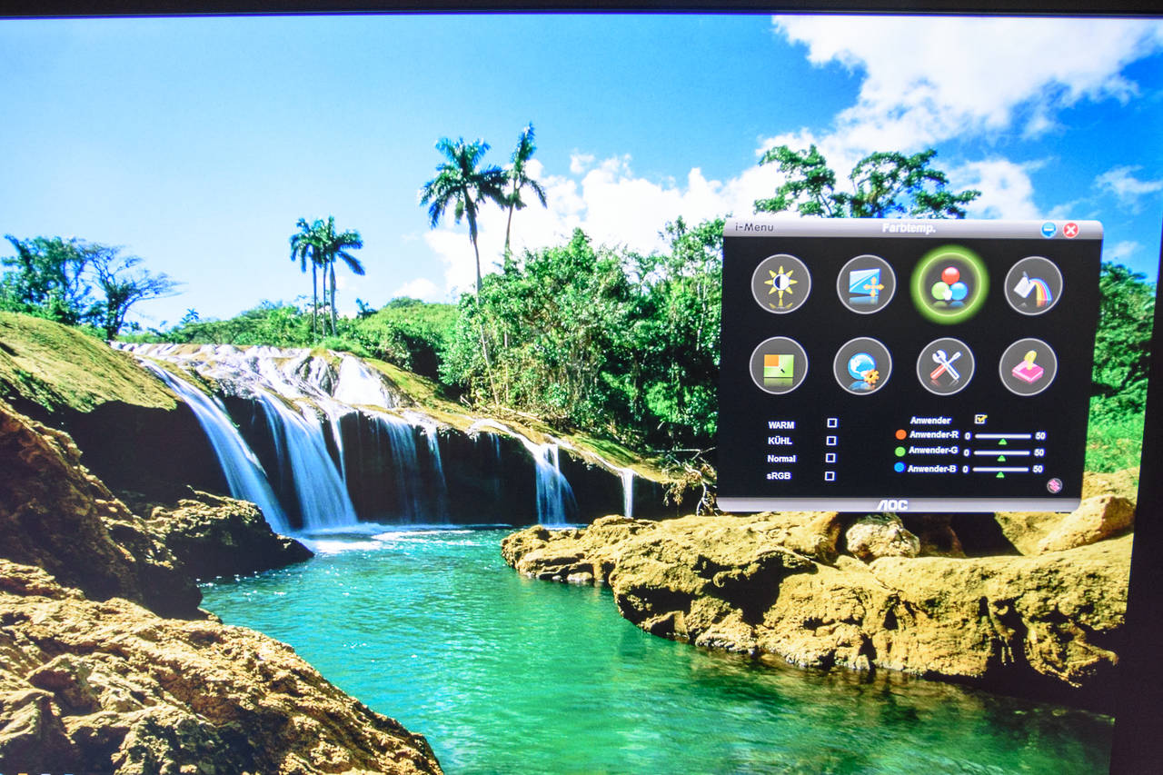
Task: Click the Anwender-R label
Action: 933,434
